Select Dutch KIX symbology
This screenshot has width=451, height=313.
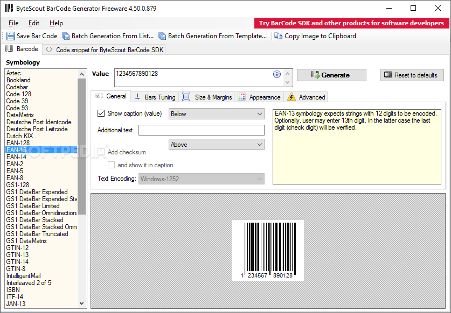coord(19,136)
